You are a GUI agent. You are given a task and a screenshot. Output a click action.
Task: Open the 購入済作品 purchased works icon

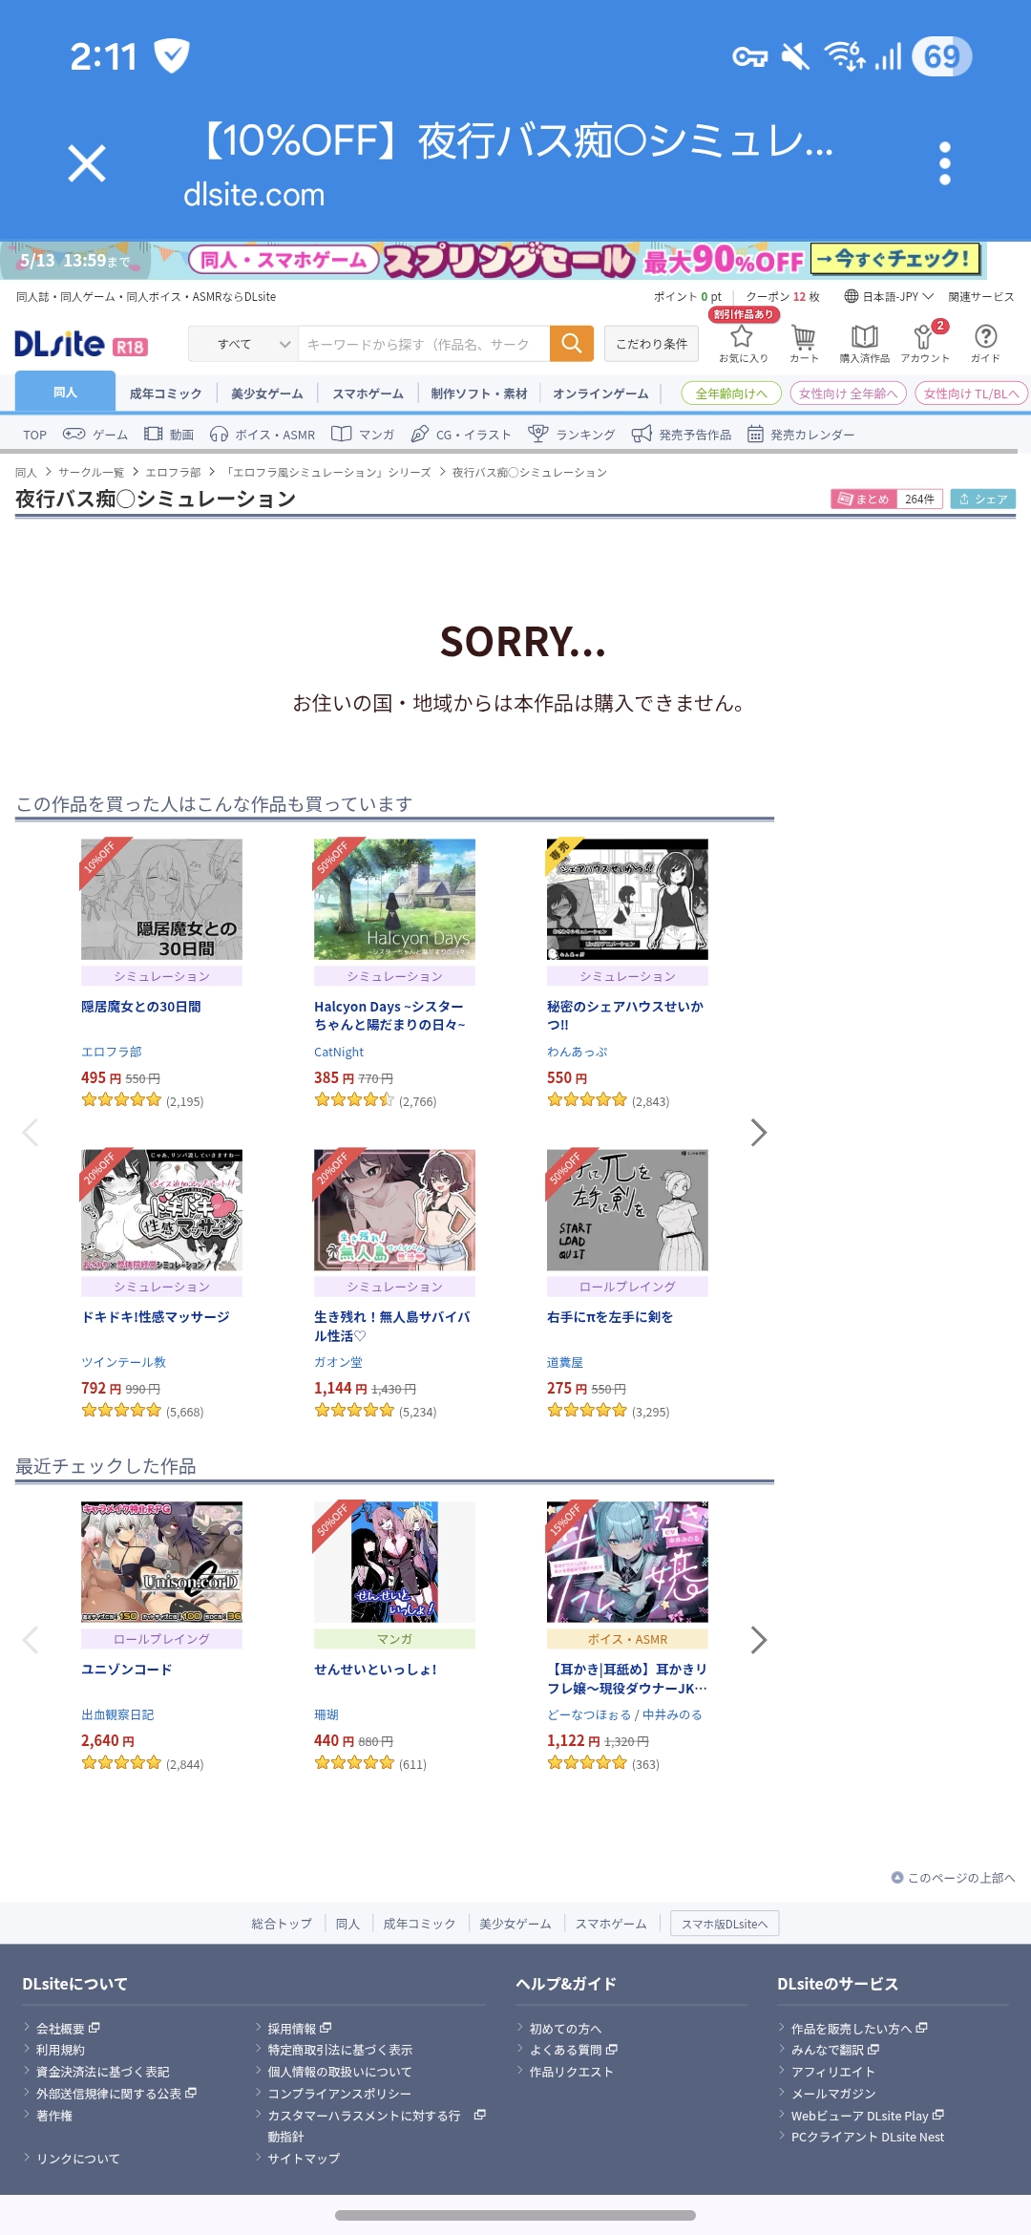(x=864, y=343)
